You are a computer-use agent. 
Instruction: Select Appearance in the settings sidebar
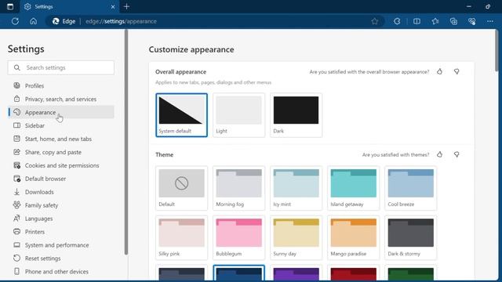61,112
